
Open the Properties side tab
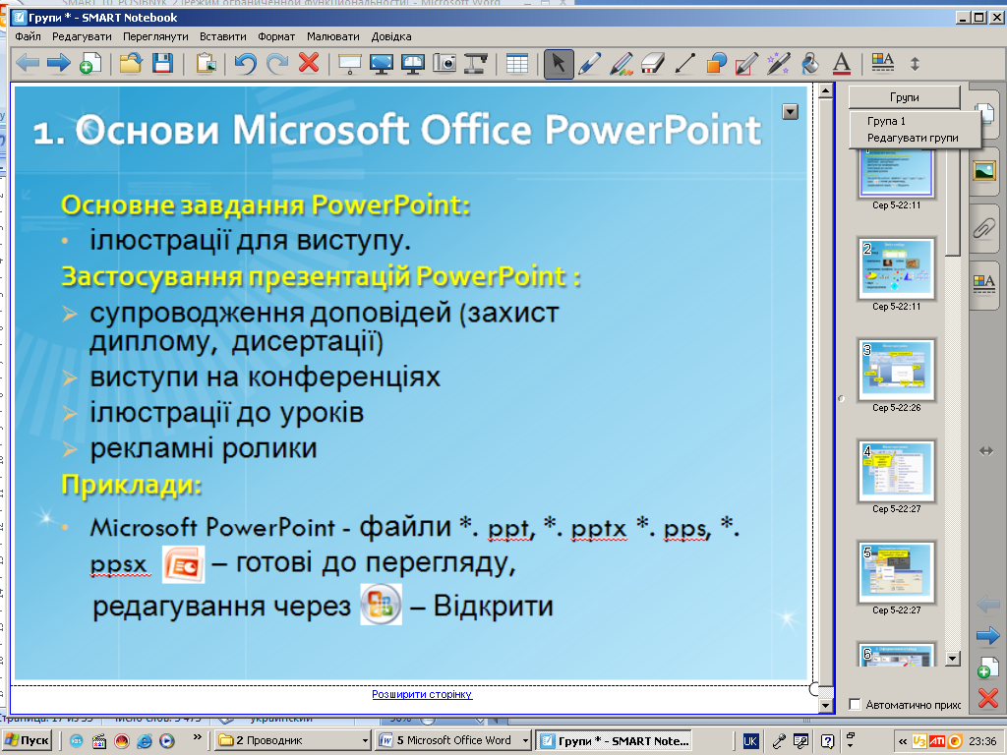(983, 284)
